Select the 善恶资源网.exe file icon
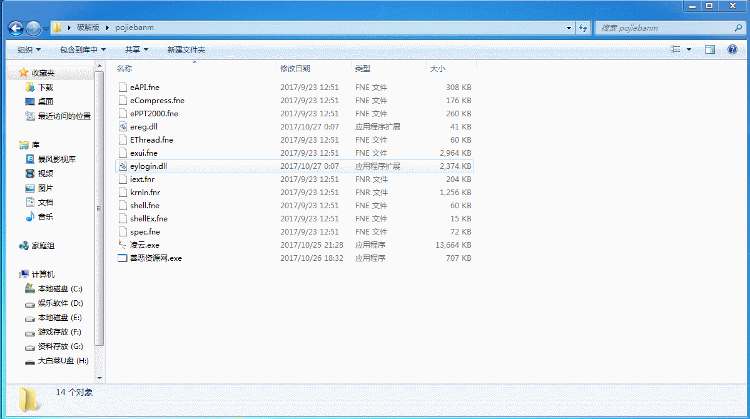750x419 pixels. [x=123, y=258]
